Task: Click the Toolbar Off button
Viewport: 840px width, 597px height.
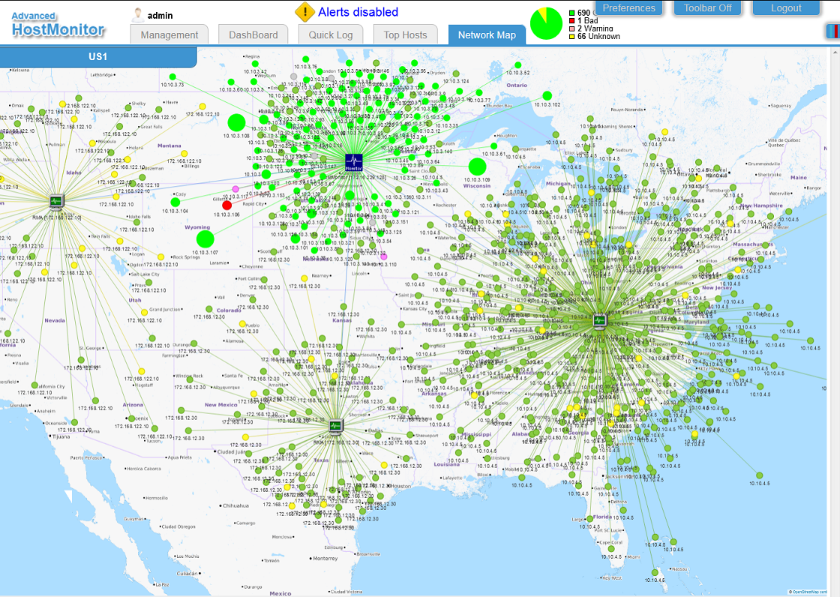Action: [707, 7]
